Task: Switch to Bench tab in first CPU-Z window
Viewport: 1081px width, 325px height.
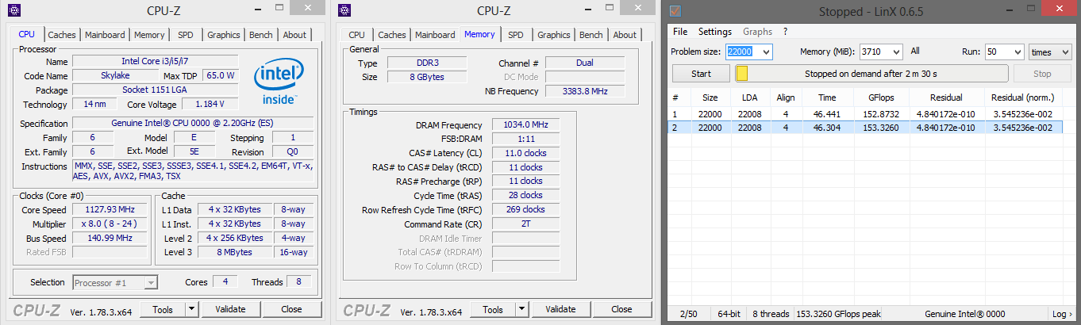Action: pyautogui.click(x=260, y=35)
